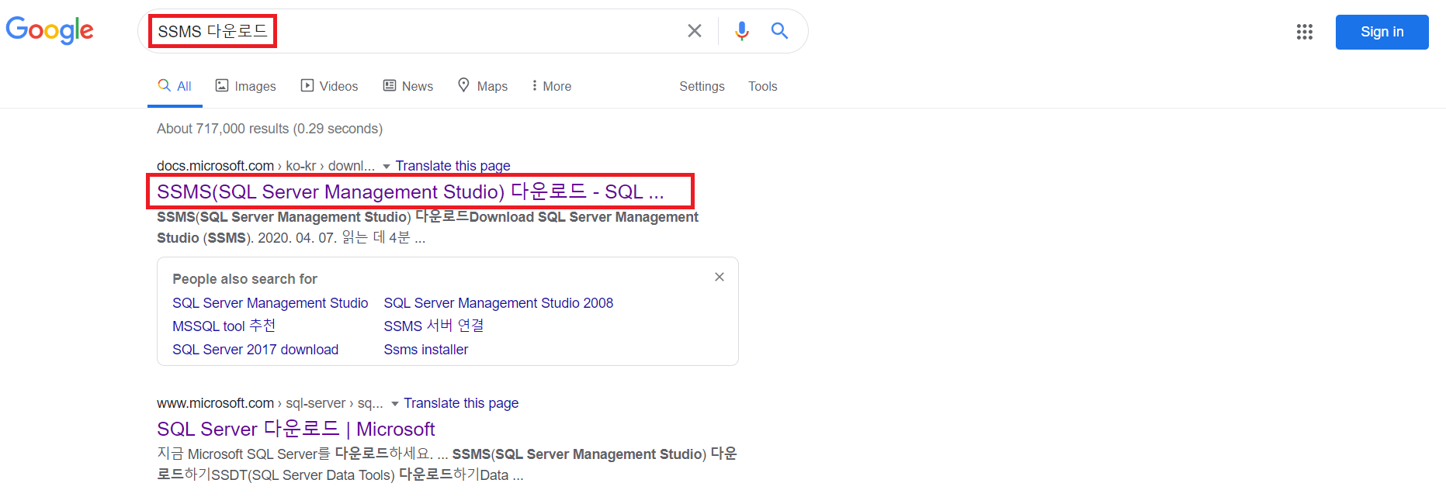Click suggested search MSSQL tool 추천
Image resolution: width=1446 pixels, height=497 pixels.
[224, 326]
